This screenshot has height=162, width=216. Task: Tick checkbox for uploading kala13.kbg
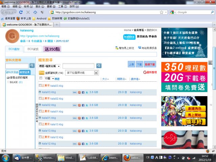tap(40, 124)
